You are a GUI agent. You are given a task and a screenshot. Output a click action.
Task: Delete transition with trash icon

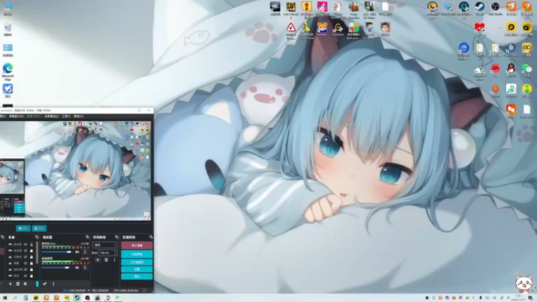coord(106,260)
